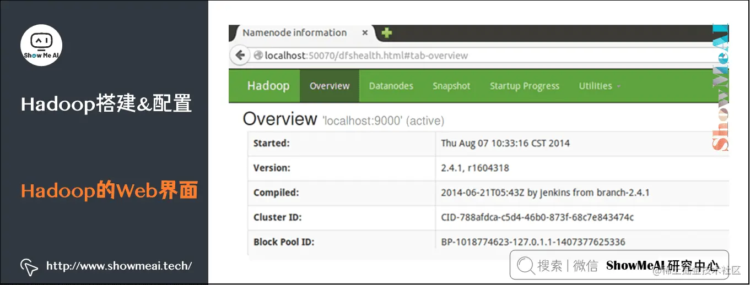The image size is (750, 285).
Task: Click the Block Pool ID: row label
Action: tap(284, 242)
